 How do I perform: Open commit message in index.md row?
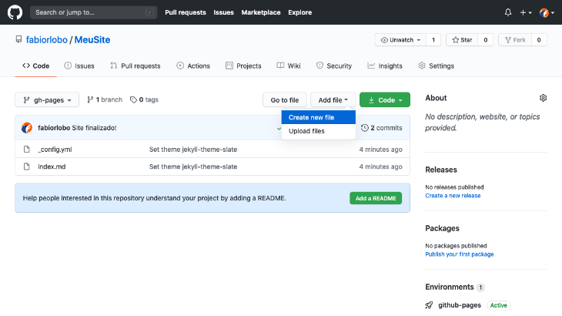coord(193,166)
